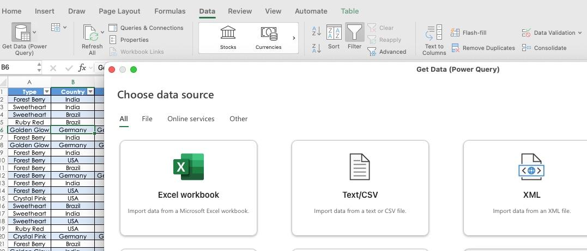The image size is (587, 251).
Task: Open the Automate ribbon tab
Action: point(311,11)
